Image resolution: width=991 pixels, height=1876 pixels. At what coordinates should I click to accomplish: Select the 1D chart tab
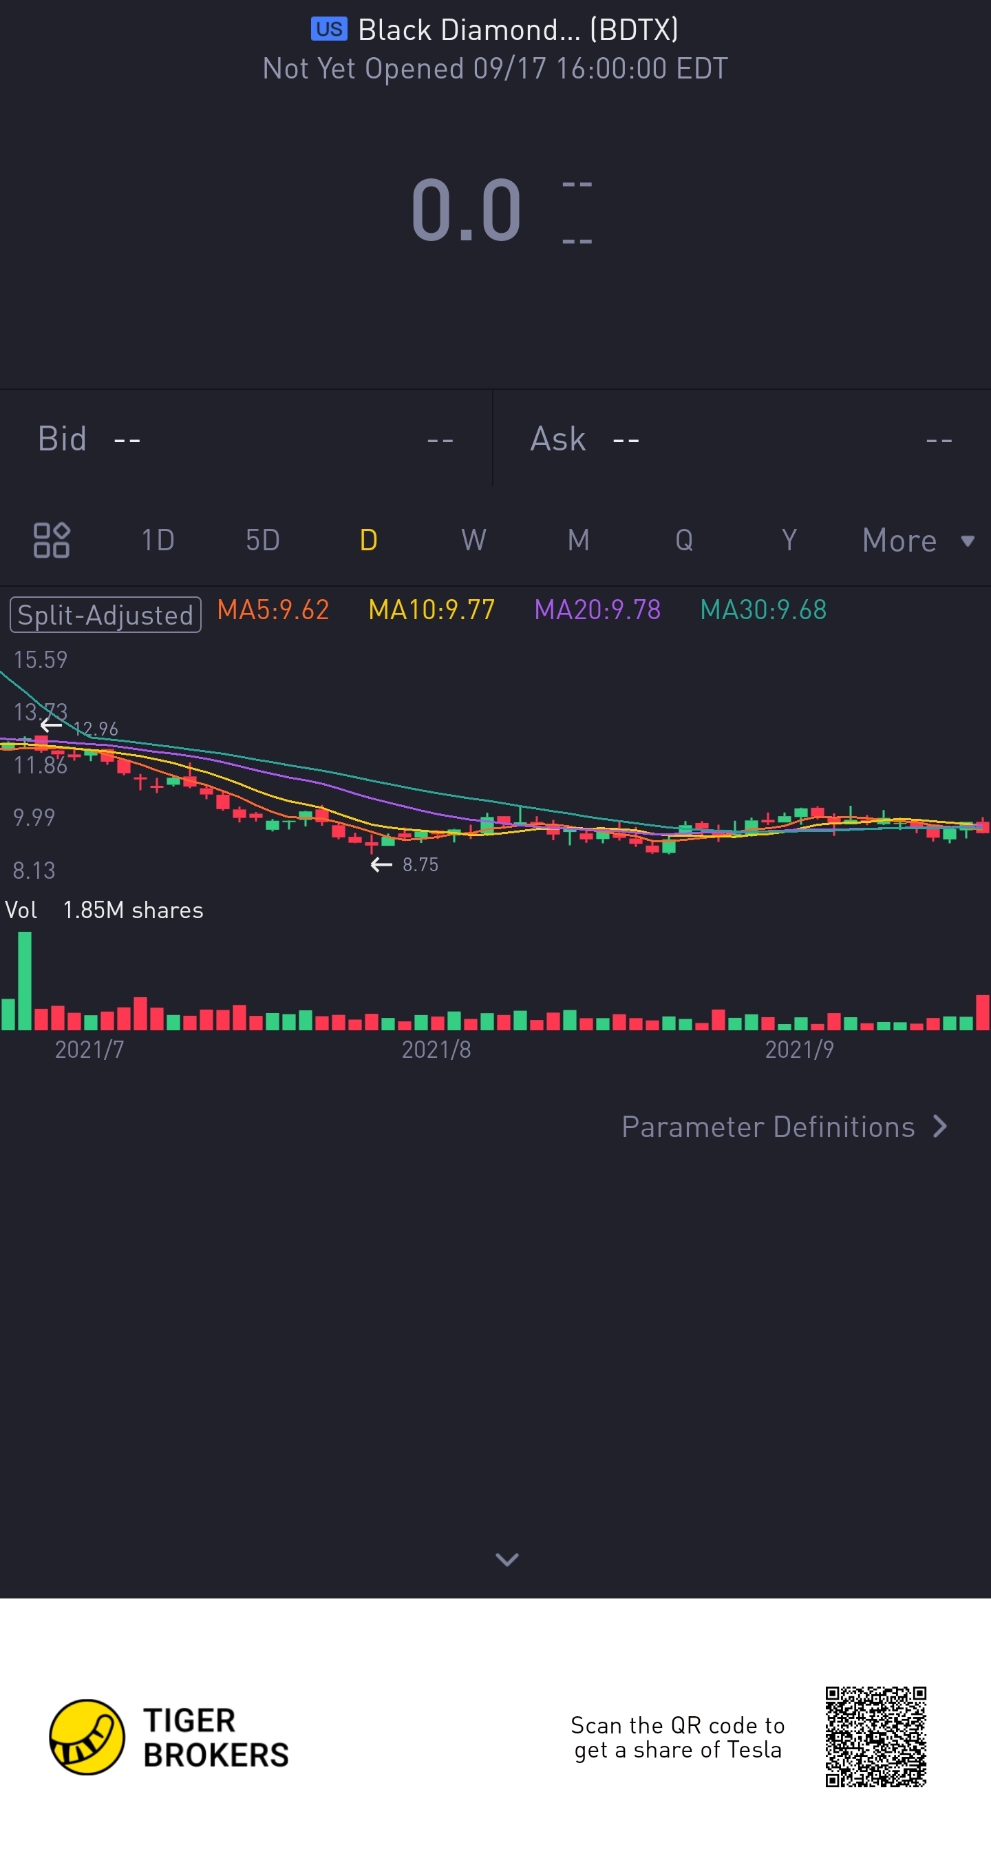(x=158, y=541)
